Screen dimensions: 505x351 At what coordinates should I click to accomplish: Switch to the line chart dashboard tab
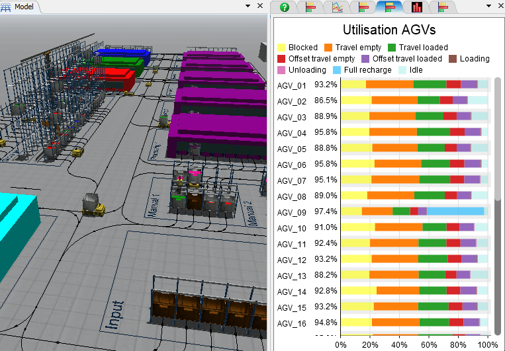pos(337,7)
